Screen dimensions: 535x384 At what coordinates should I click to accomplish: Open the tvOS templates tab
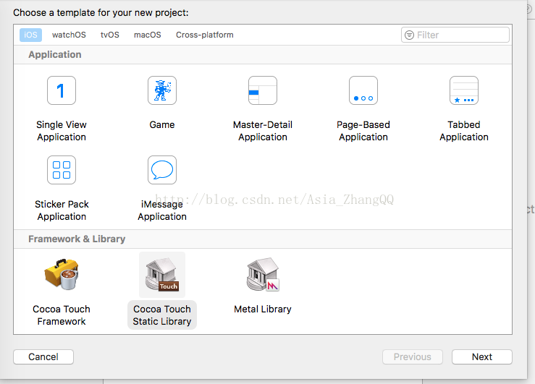click(110, 35)
